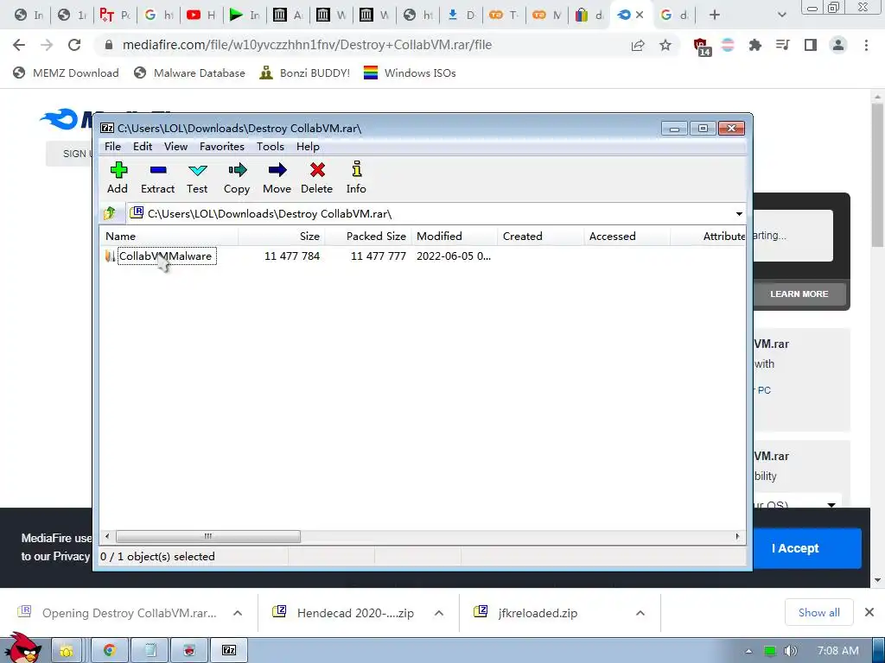
Task: Click the Extract toolbar icon
Action: (x=157, y=178)
